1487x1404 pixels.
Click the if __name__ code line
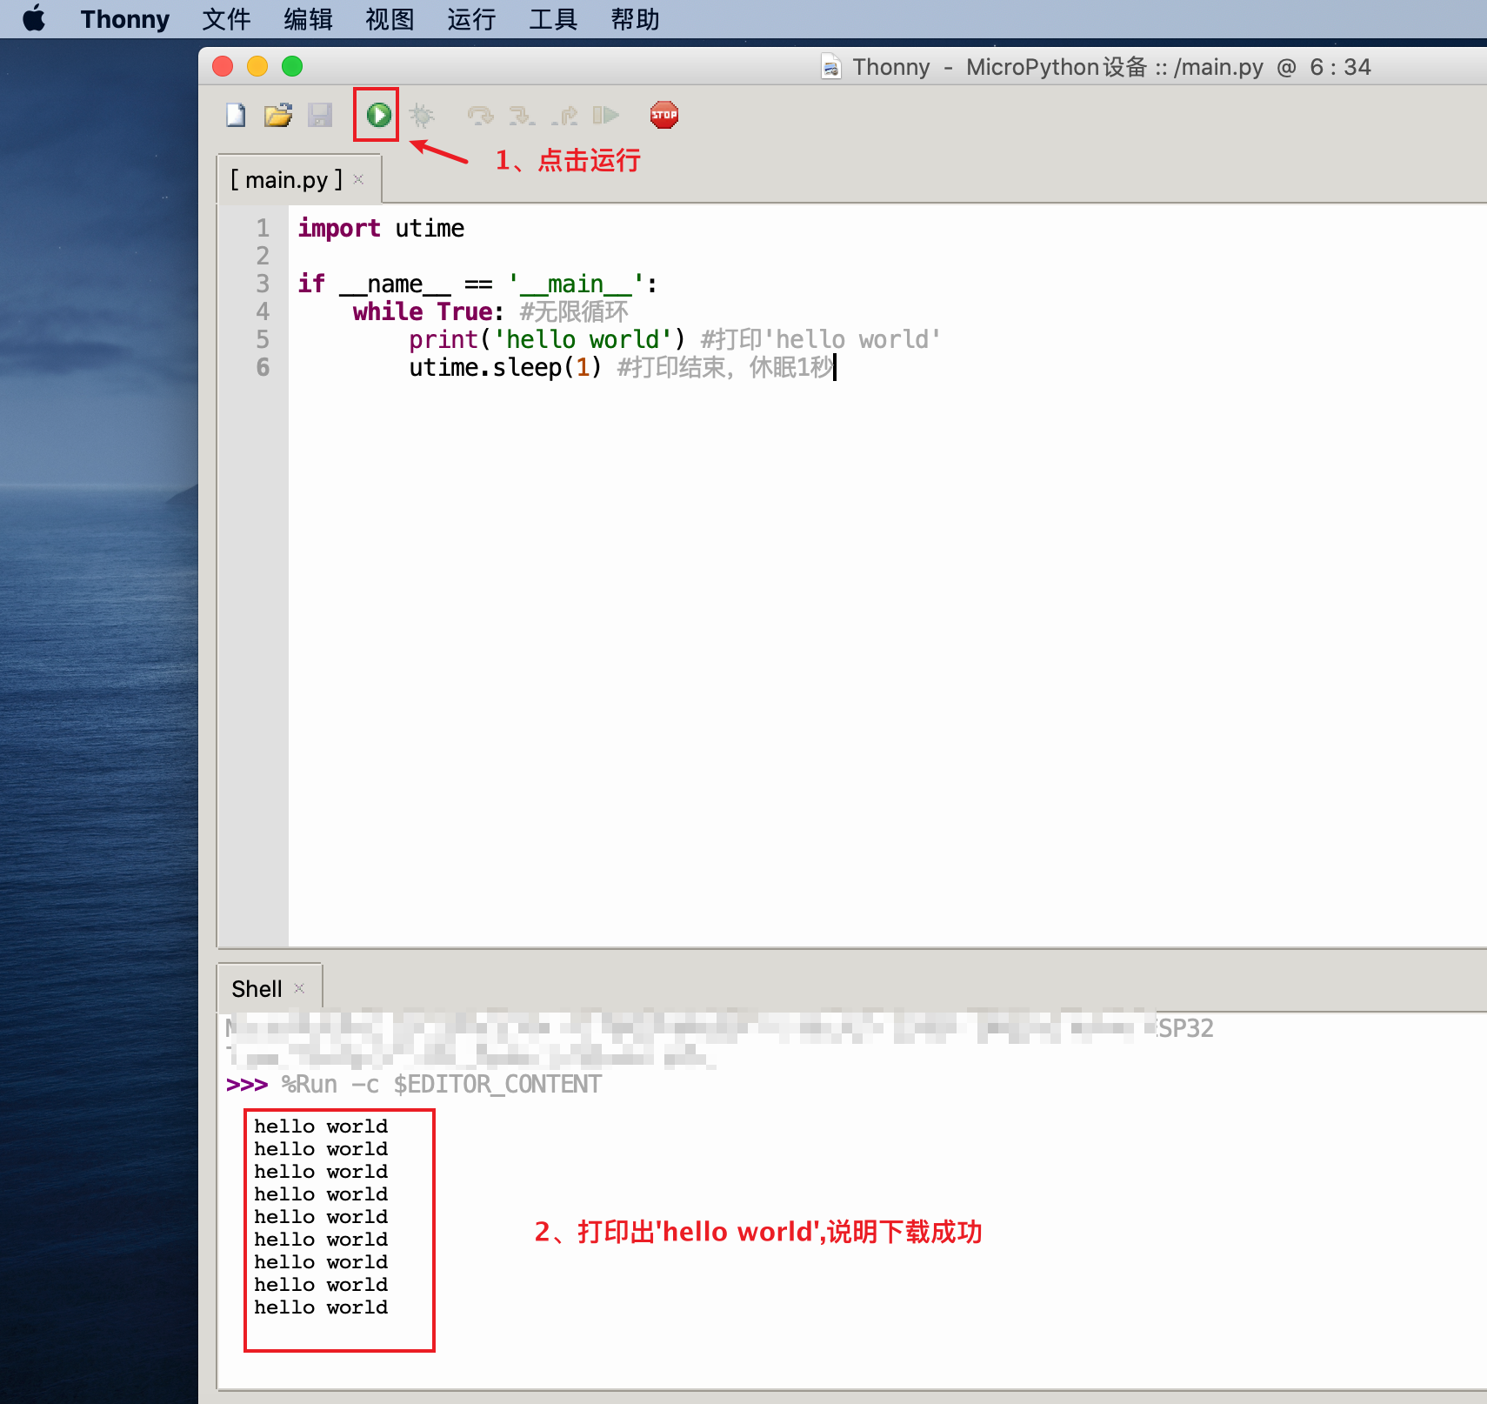pyautogui.click(x=477, y=284)
